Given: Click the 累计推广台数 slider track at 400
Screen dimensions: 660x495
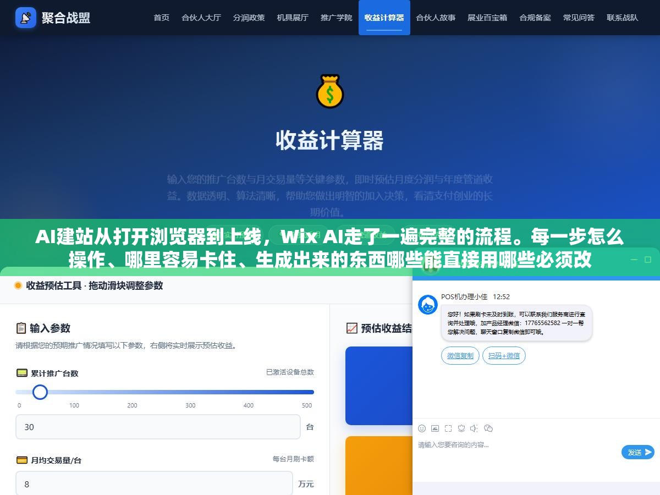Looking at the screenshot, I should coord(249,392).
